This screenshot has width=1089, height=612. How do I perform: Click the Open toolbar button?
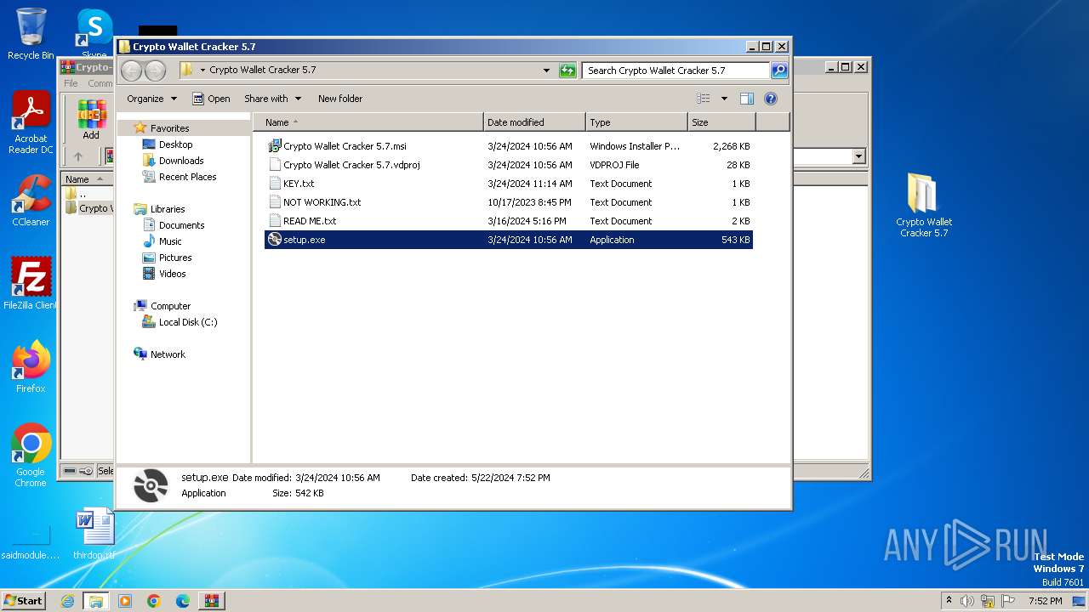point(211,99)
